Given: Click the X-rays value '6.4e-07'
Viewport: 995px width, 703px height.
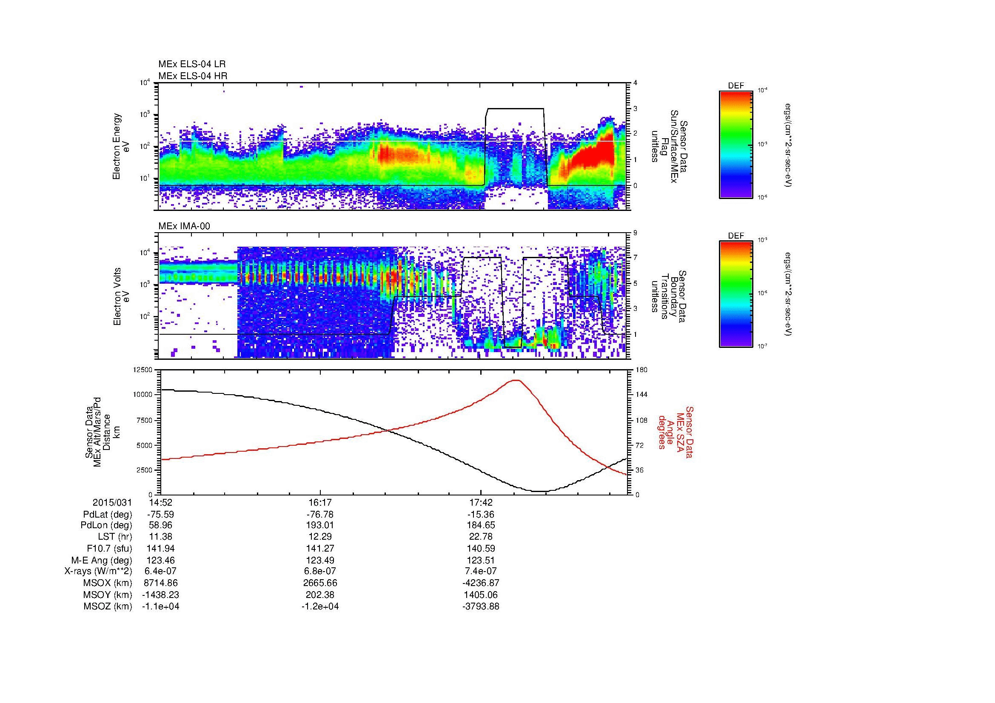Looking at the screenshot, I should click(160, 571).
